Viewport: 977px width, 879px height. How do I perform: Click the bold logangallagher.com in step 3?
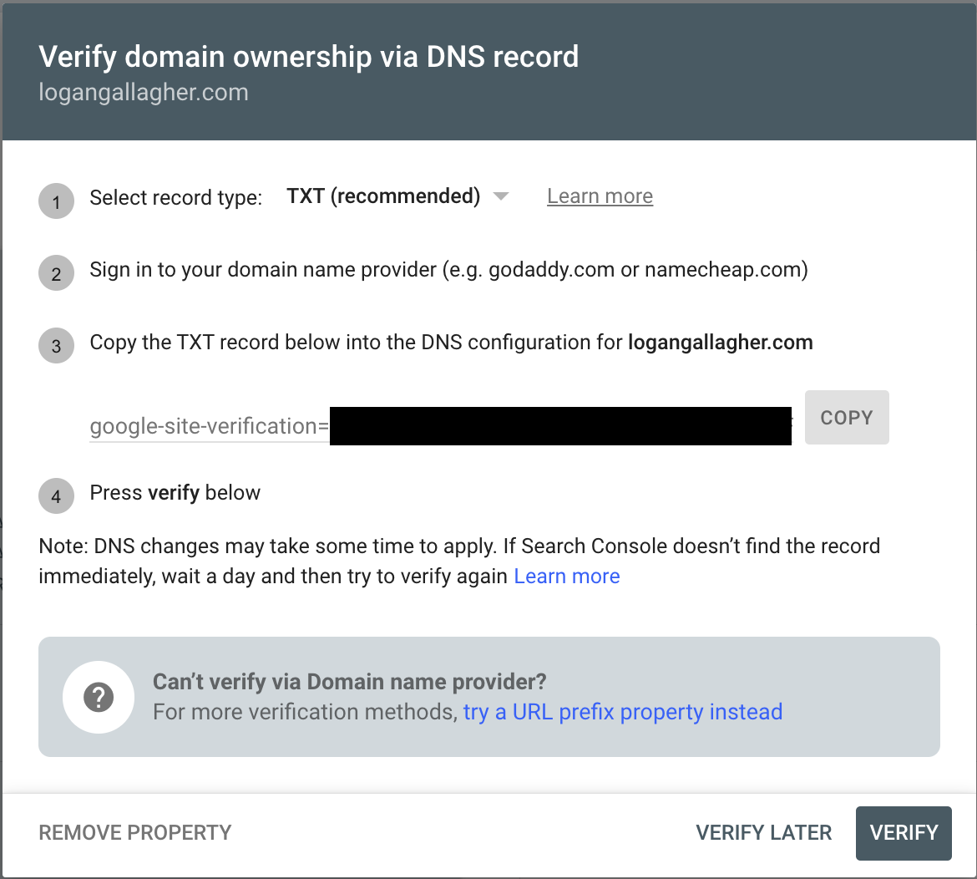(720, 343)
